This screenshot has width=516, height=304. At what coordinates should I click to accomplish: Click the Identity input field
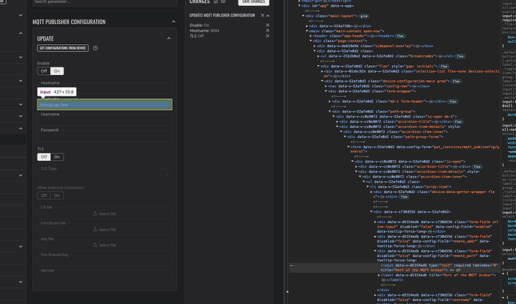pos(105,276)
